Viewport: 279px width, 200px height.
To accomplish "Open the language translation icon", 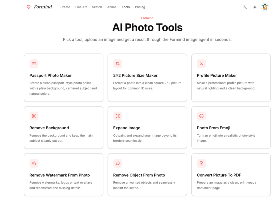I will (x=245, y=7).
